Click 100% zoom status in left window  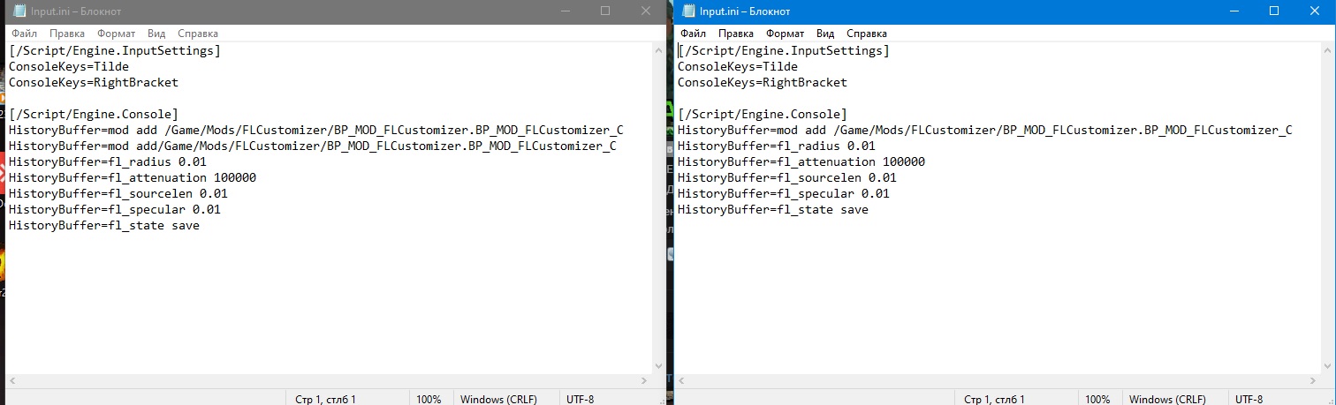tap(429, 399)
